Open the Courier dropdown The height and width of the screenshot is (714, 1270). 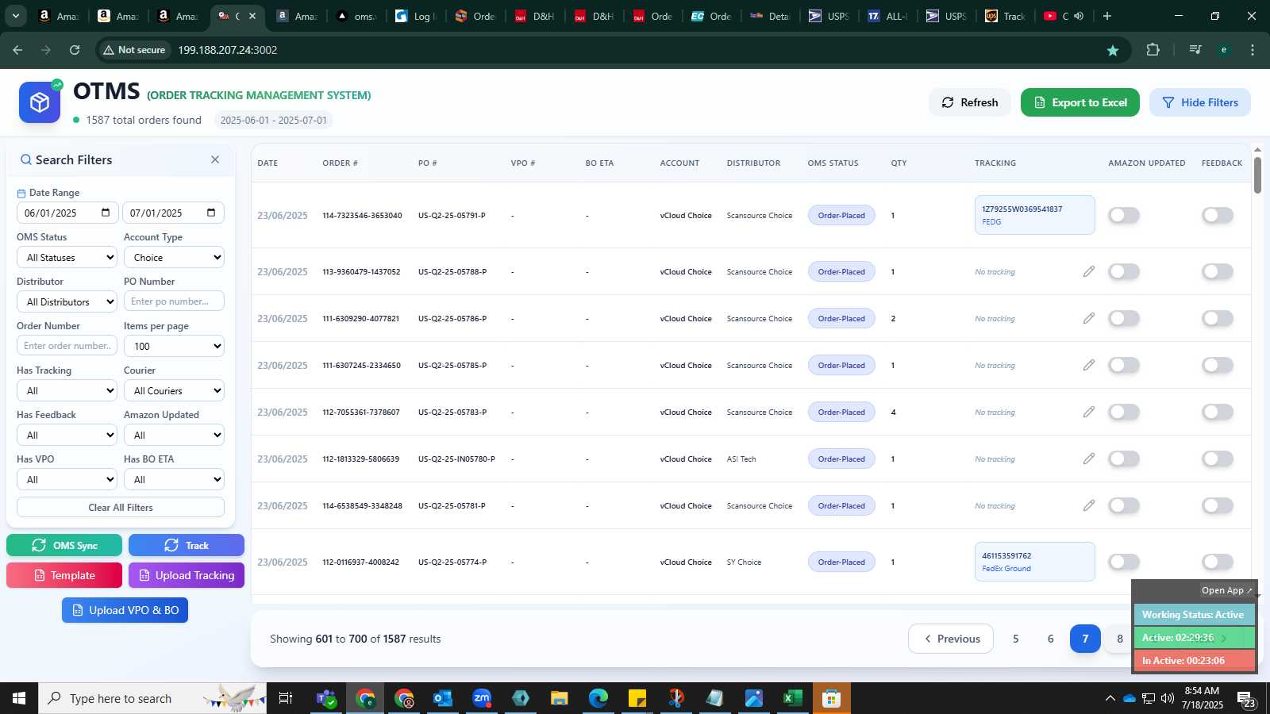(174, 390)
